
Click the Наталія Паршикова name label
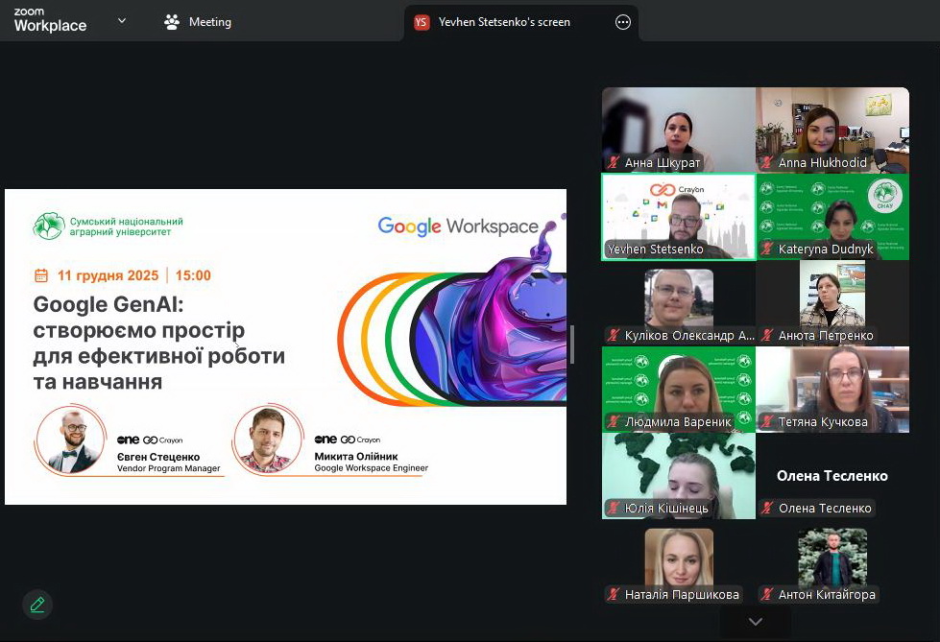[x=682, y=595]
